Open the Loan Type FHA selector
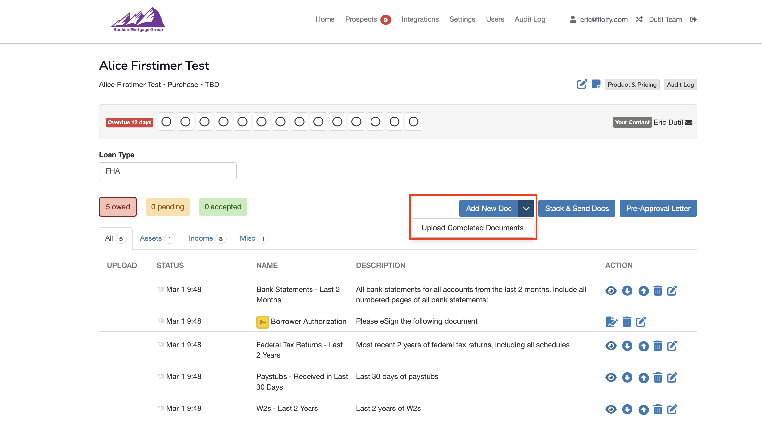Viewport: 762px width, 437px height. coord(168,171)
